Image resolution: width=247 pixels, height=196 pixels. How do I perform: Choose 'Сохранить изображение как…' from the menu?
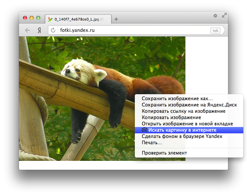(177, 98)
